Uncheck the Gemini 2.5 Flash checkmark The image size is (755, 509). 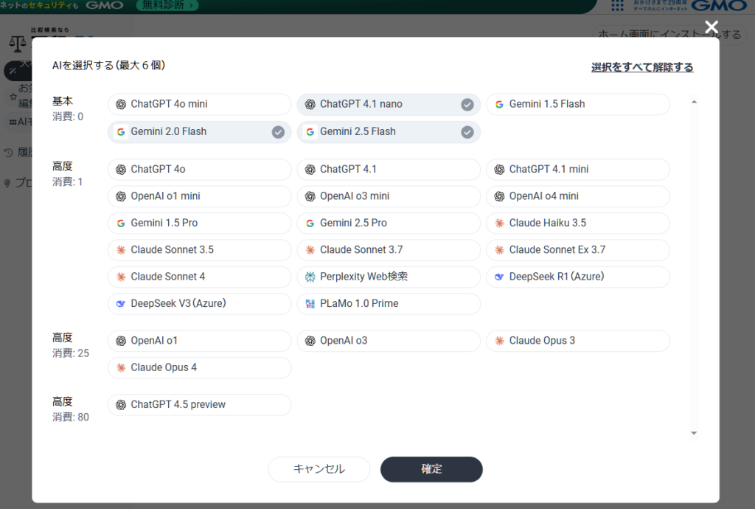pyautogui.click(x=467, y=132)
